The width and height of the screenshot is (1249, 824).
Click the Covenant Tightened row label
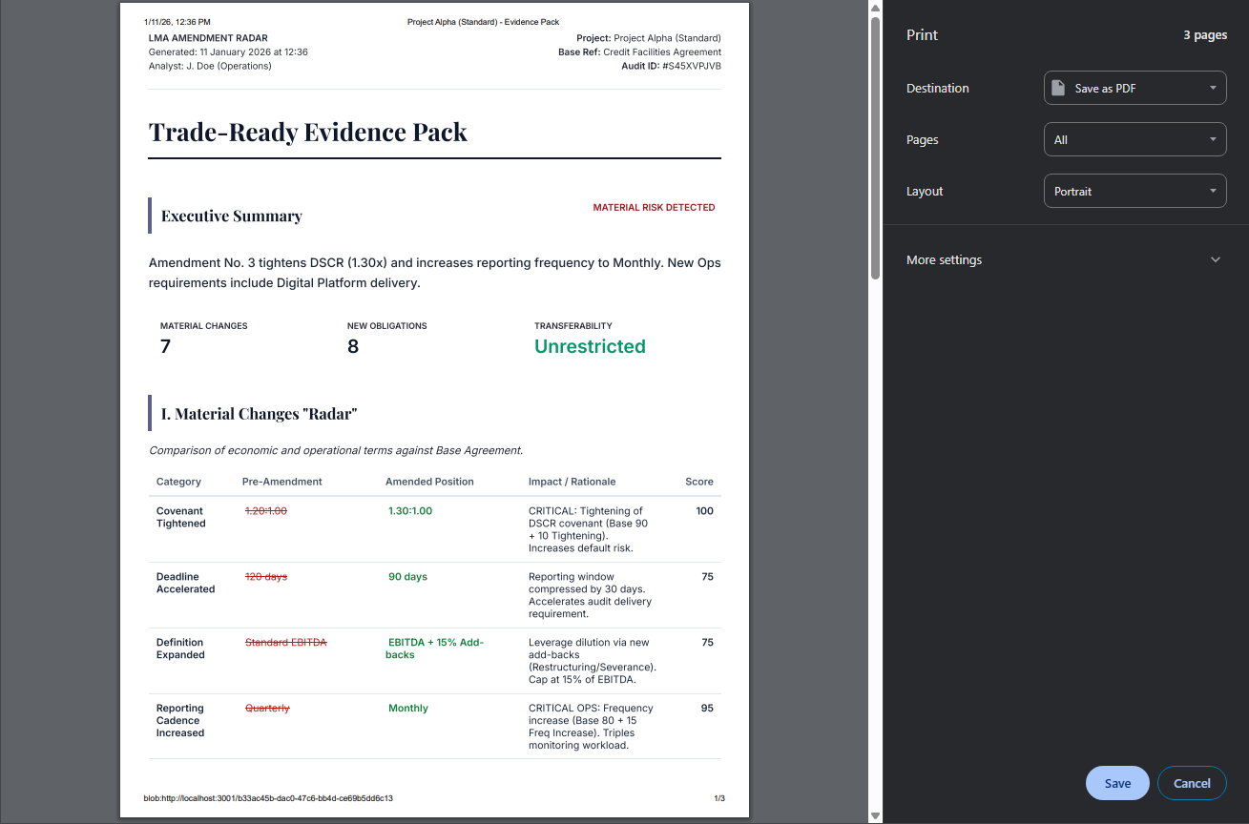(181, 517)
